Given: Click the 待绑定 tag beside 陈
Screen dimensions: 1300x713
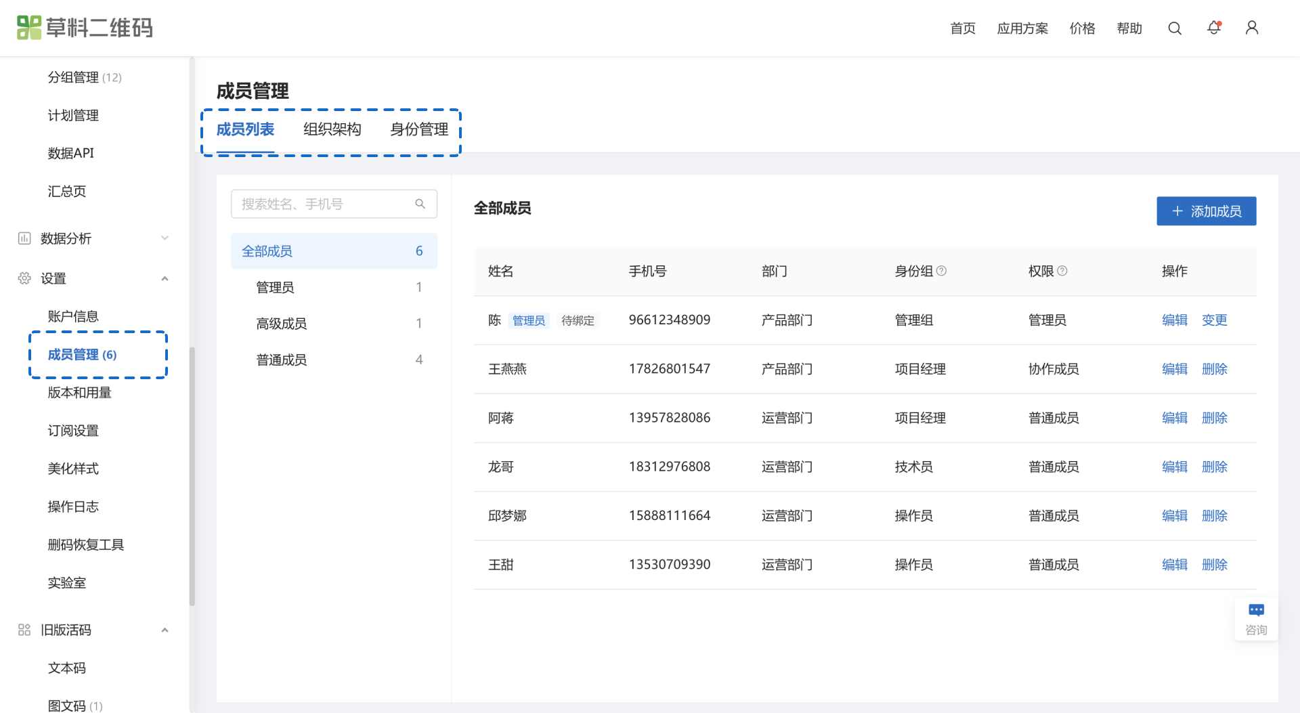Looking at the screenshot, I should tap(578, 320).
